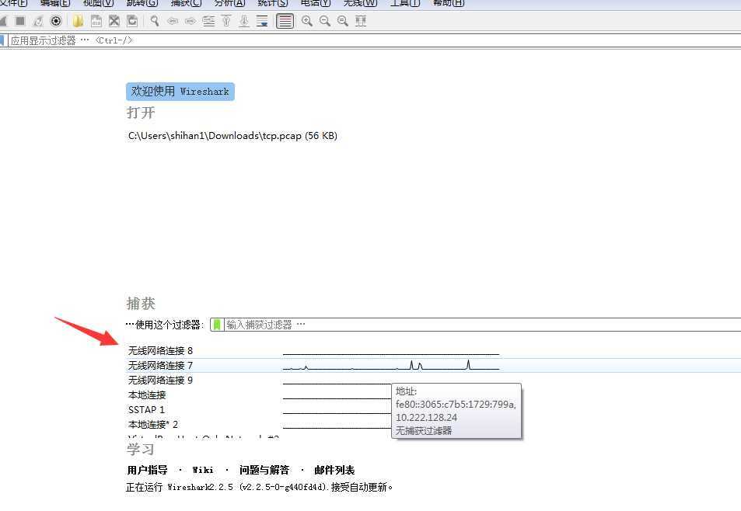Restart the current capture
This screenshot has width=741, height=511.
coord(38,21)
